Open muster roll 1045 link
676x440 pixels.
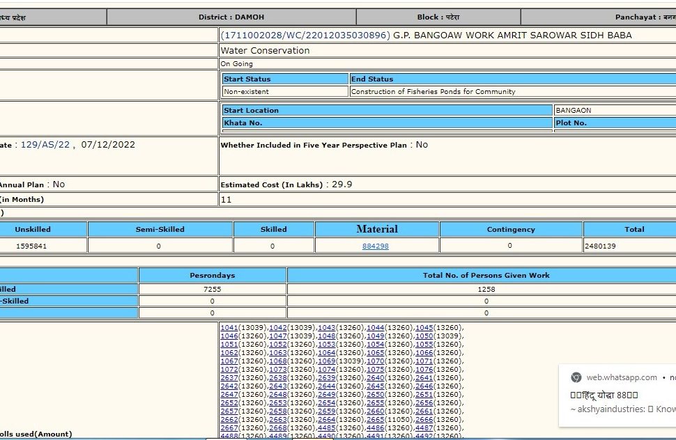[x=424, y=328]
